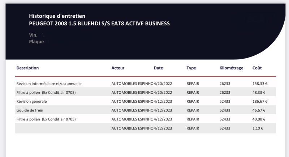Click the "Historique d'entretien" heading
This screenshot has height=157, width=289.
[x=57, y=16]
